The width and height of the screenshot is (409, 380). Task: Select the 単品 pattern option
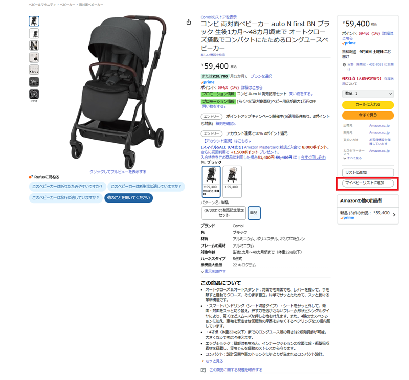point(254,213)
